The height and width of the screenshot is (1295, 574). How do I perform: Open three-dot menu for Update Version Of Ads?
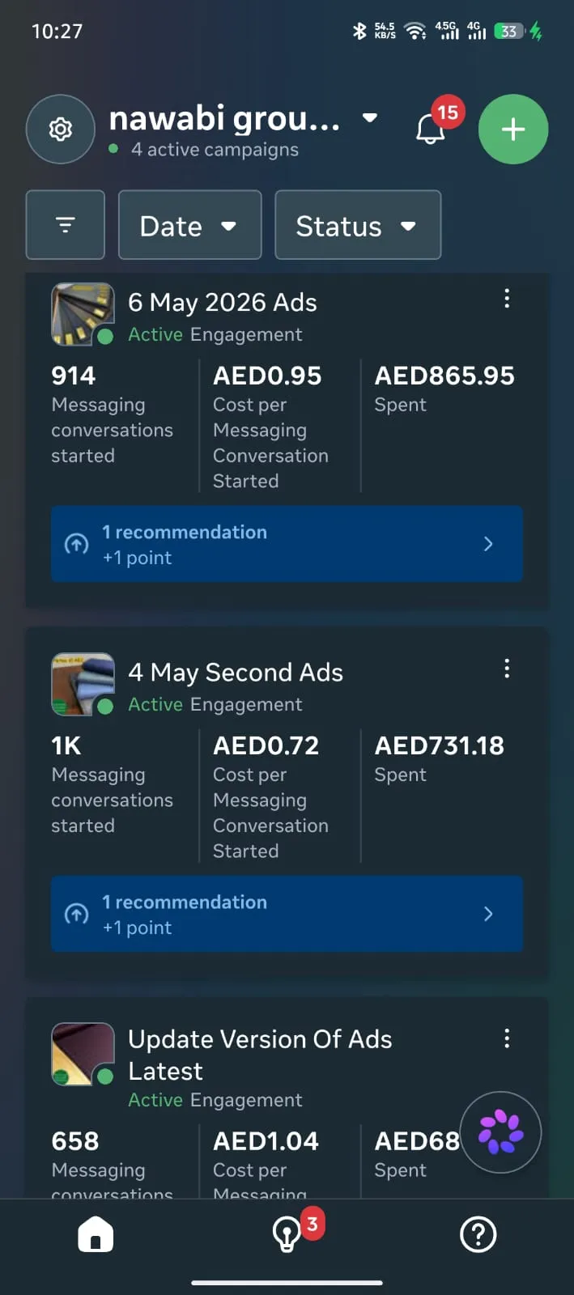[507, 1038]
